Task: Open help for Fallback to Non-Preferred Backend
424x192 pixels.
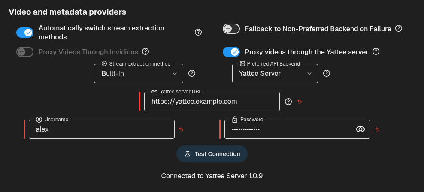Action: (x=399, y=28)
